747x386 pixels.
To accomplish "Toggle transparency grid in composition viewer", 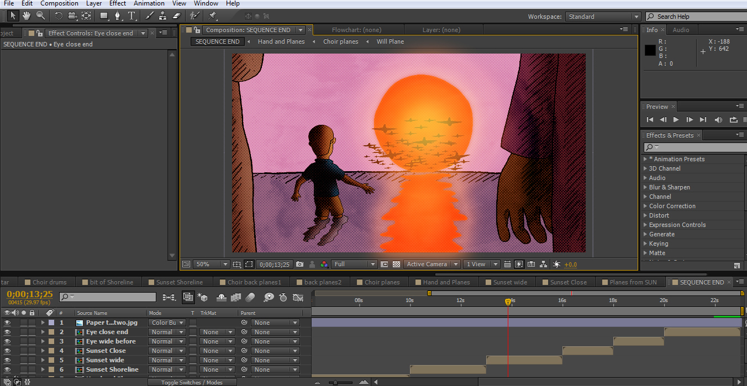I will tap(396, 265).
